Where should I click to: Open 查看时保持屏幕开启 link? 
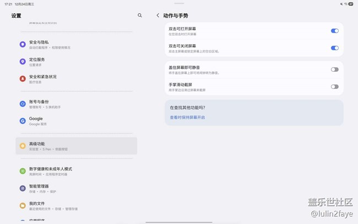[x=187, y=118]
